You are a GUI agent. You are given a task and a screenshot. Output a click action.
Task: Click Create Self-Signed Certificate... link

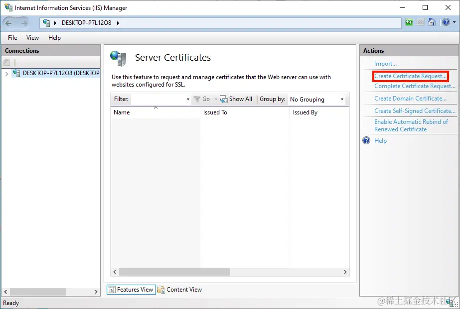pyautogui.click(x=415, y=111)
